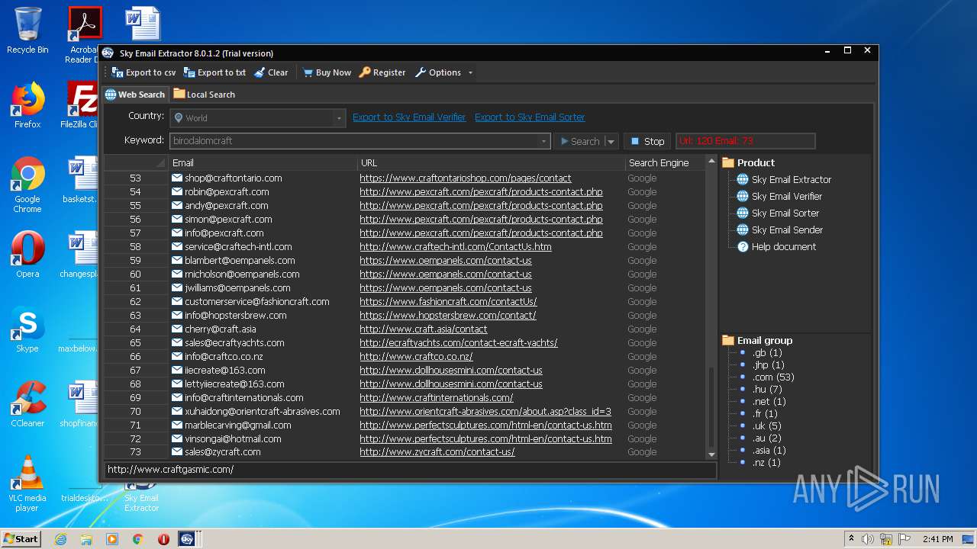Open the Buy Now cart button
Image resolution: width=977 pixels, height=549 pixels.
[x=327, y=72]
